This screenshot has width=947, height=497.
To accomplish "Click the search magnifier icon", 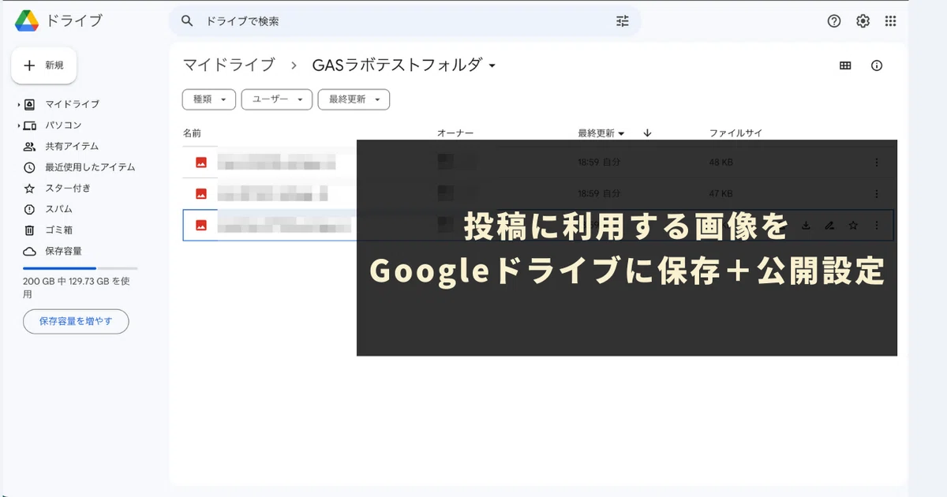I will click(187, 21).
